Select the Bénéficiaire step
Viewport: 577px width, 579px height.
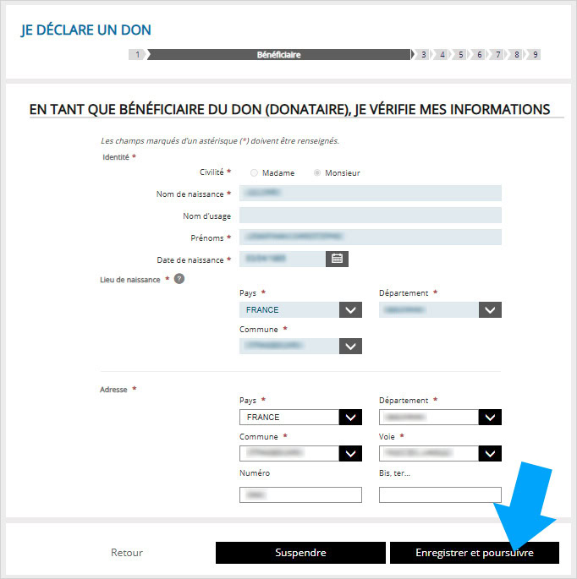pyautogui.click(x=279, y=55)
